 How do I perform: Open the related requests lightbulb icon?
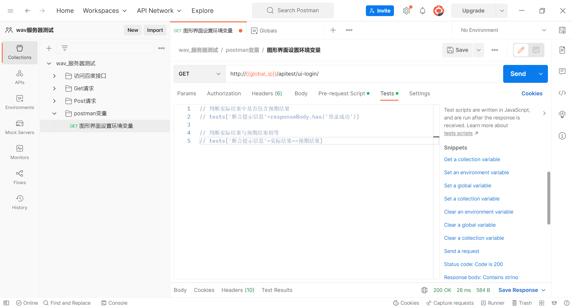562,114
